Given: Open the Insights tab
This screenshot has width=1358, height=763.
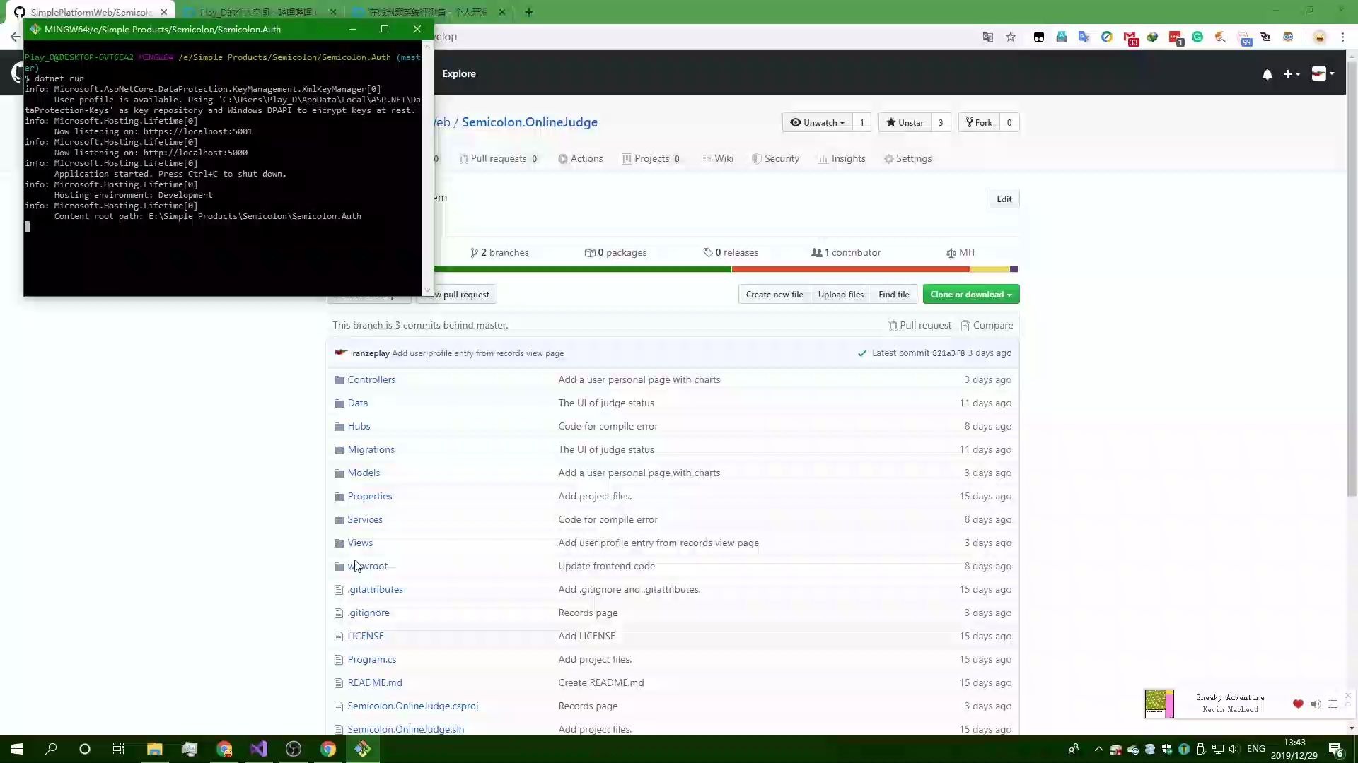Looking at the screenshot, I should (x=842, y=158).
